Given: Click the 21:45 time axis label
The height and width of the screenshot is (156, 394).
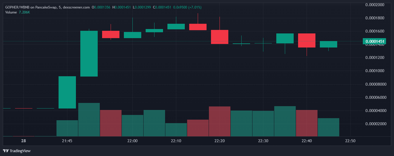Looking at the screenshot, I should click(67, 141).
